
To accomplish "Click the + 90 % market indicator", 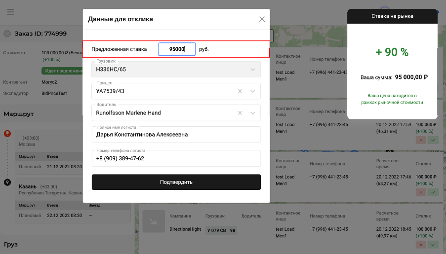I will (x=392, y=52).
